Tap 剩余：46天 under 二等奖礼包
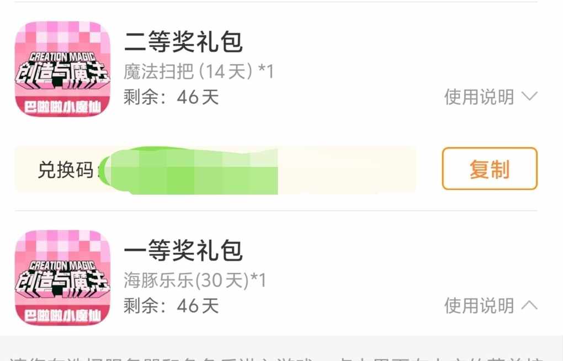Viewport: 563px width, 361px height. point(171,97)
